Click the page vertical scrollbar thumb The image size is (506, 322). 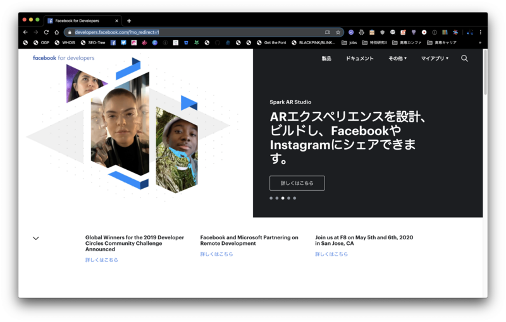pos(485,72)
